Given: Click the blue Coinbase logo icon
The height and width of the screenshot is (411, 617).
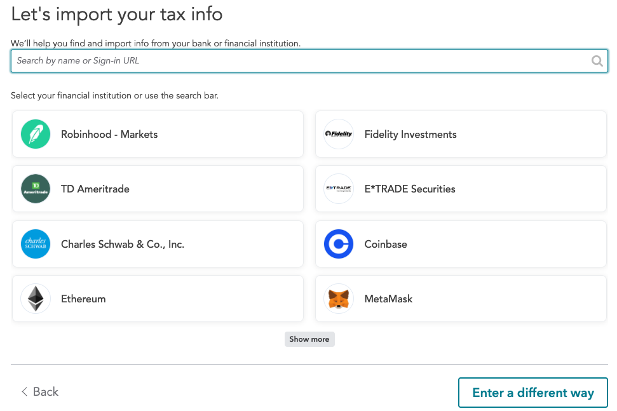Looking at the screenshot, I should (x=338, y=243).
